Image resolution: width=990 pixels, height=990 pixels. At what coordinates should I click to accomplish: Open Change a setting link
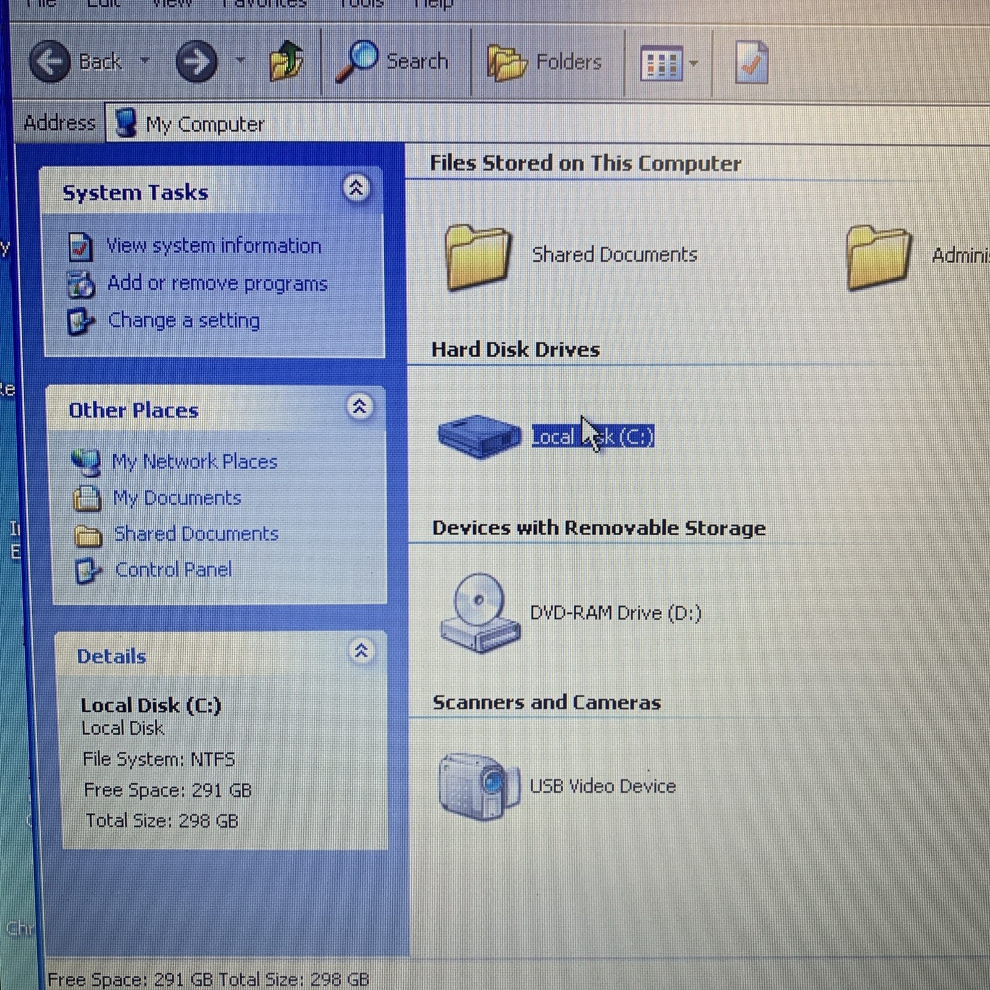(x=184, y=321)
